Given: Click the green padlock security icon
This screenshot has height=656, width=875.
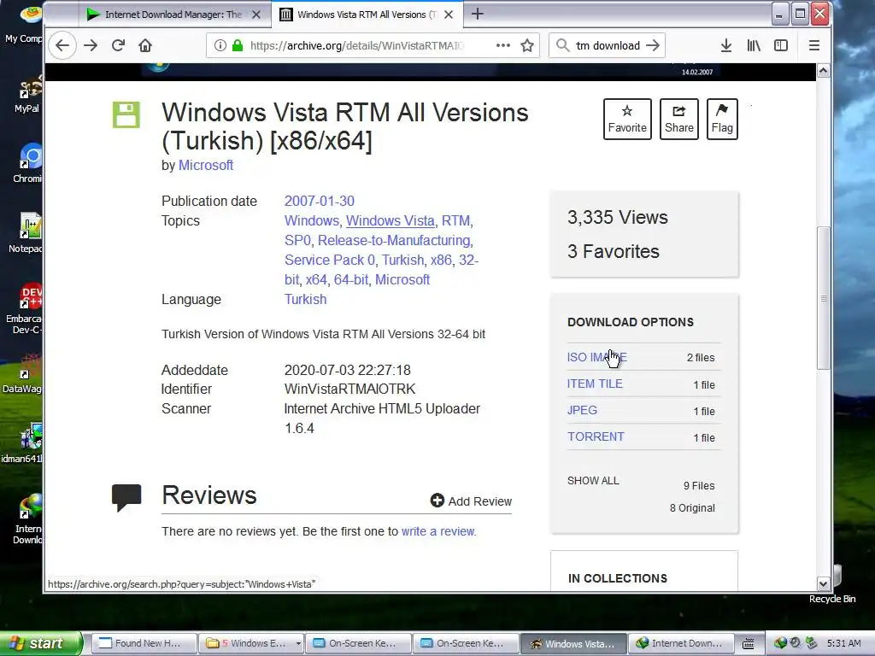Looking at the screenshot, I should click(238, 46).
